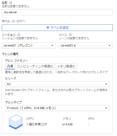The height and width of the screenshot is (136, 117).
Task: Click the plus icon in ラベルを追加
Action: point(48,28)
